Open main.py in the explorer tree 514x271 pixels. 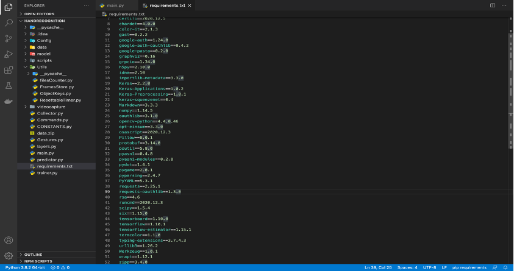coord(56,153)
